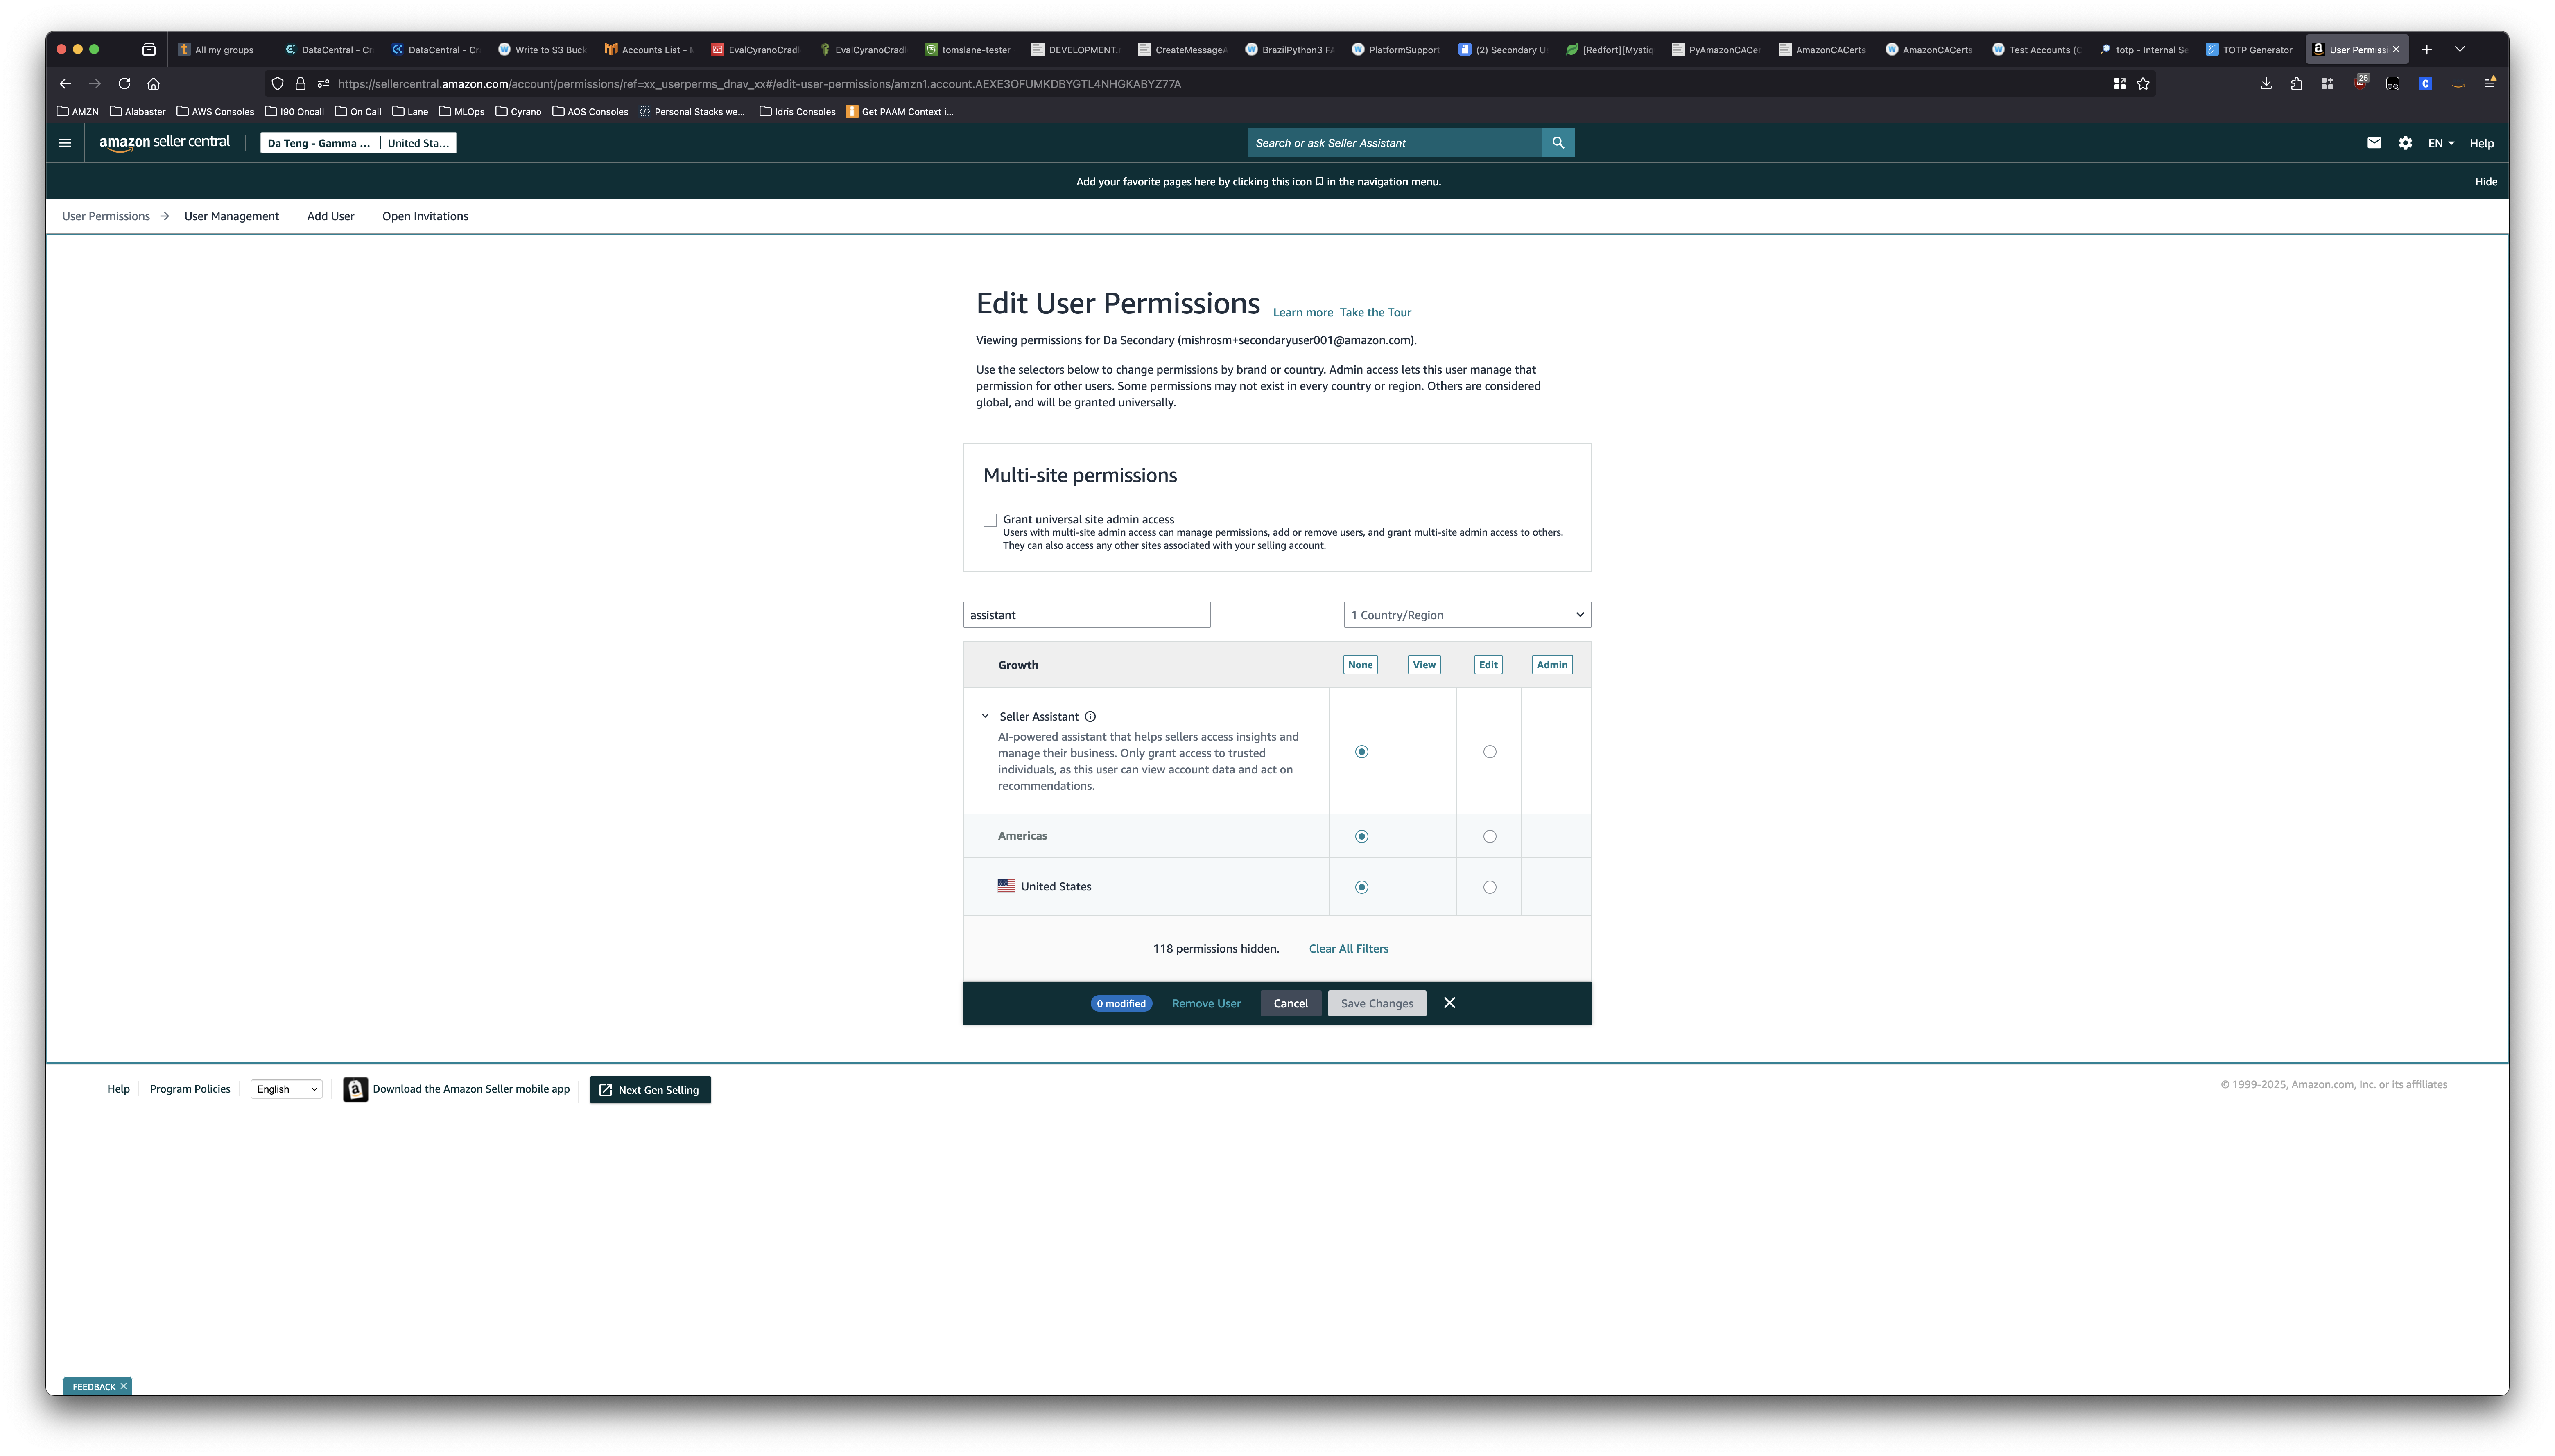Check Grant universal site admin access
This screenshot has width=2555, height=1456.
(989, 520)
